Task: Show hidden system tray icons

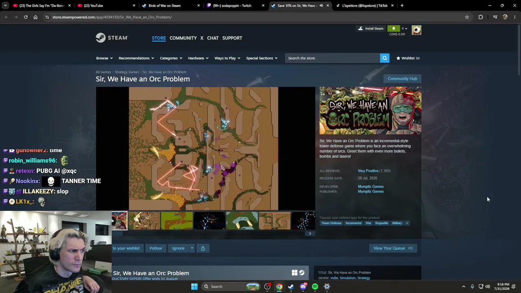Action: (x=463, y=286)
